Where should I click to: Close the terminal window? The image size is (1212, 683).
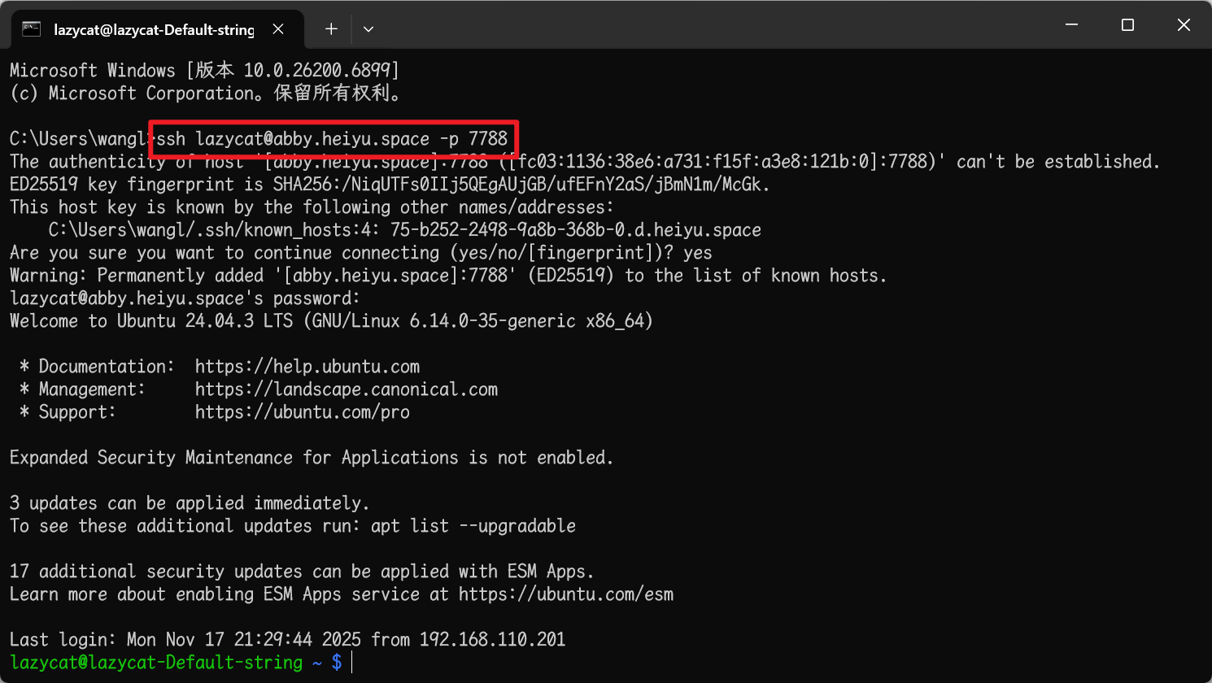pyautogui.click(x=1184, y=24)
